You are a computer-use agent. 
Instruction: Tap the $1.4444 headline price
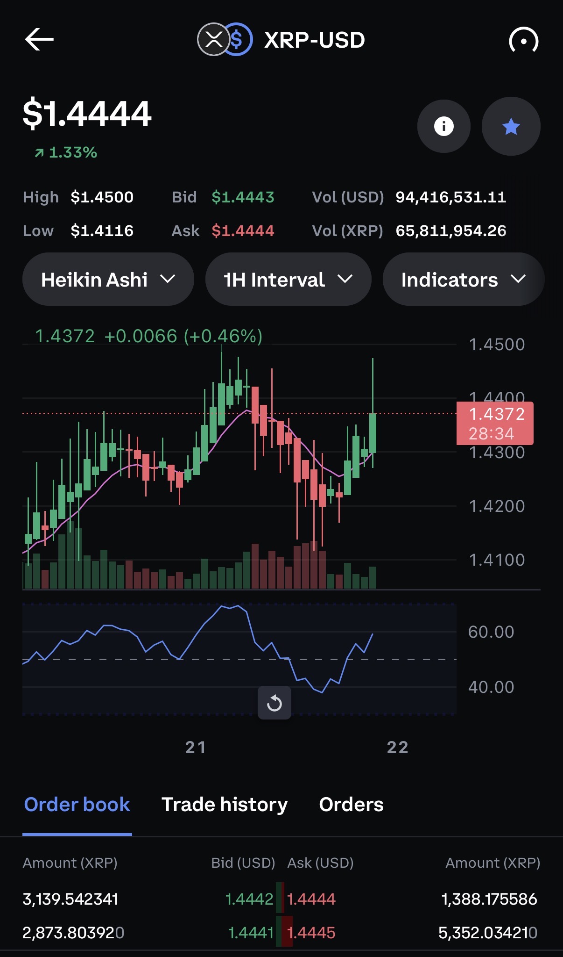(87, 114)
